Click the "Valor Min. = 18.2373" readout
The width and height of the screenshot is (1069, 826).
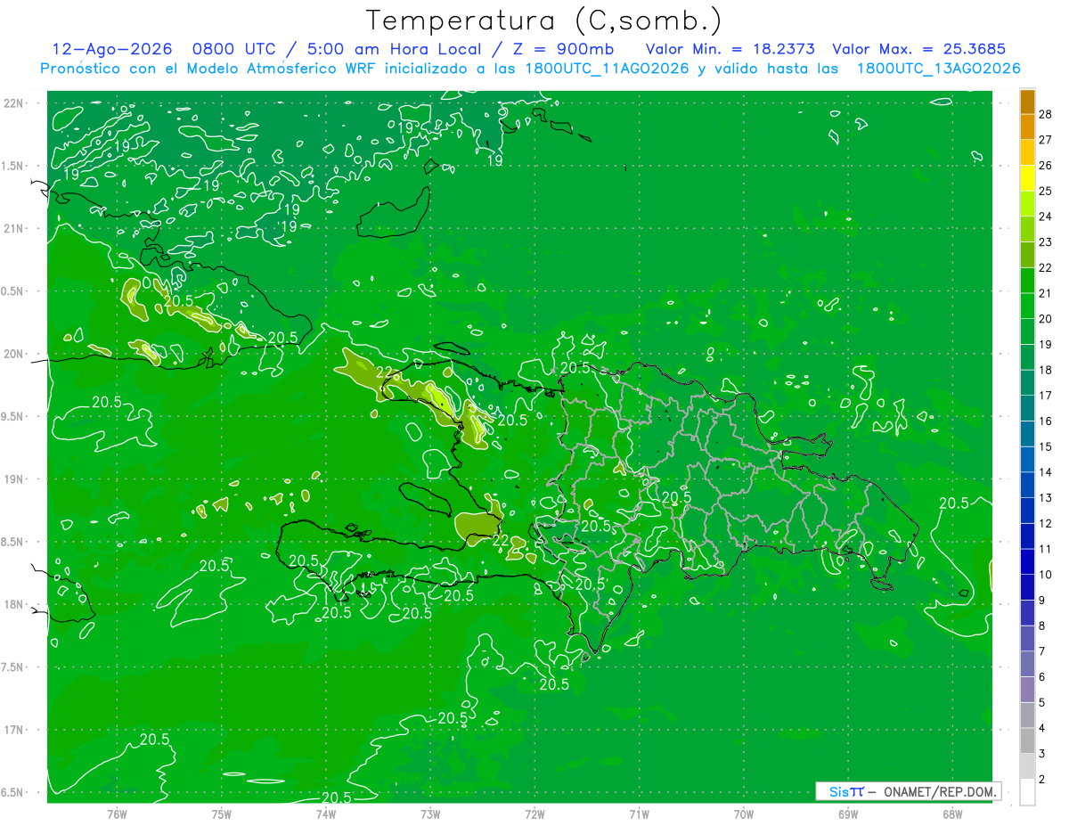[730, 49]
